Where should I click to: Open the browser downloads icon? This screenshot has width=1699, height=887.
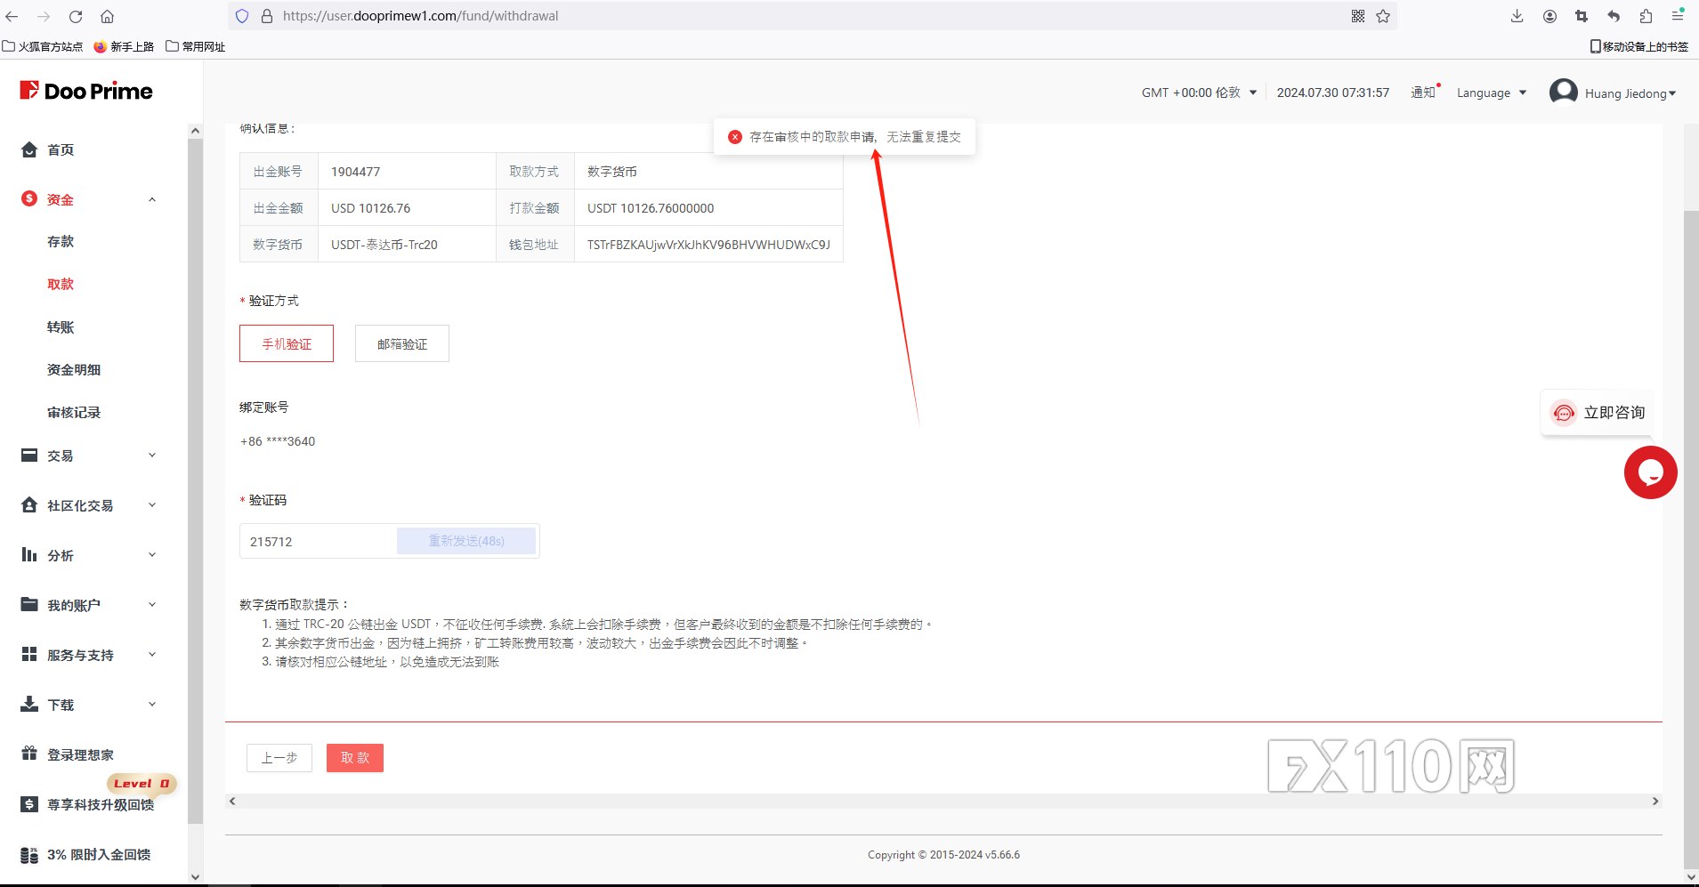pyautogui.click(x=1517, y=16)
